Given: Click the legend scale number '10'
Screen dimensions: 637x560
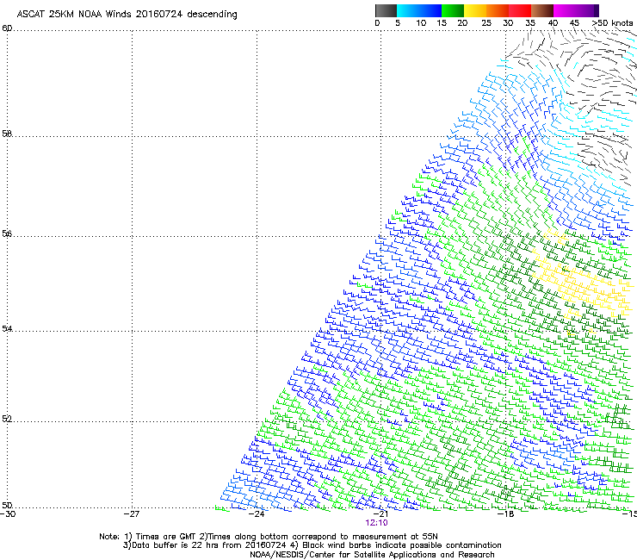Looking at the screenshot, I should click(421, 23).
